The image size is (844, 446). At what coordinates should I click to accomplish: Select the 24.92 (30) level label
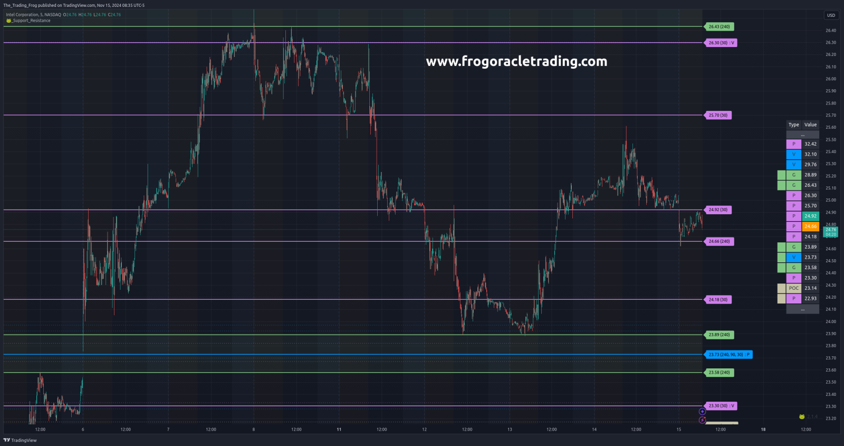(718, 210)
